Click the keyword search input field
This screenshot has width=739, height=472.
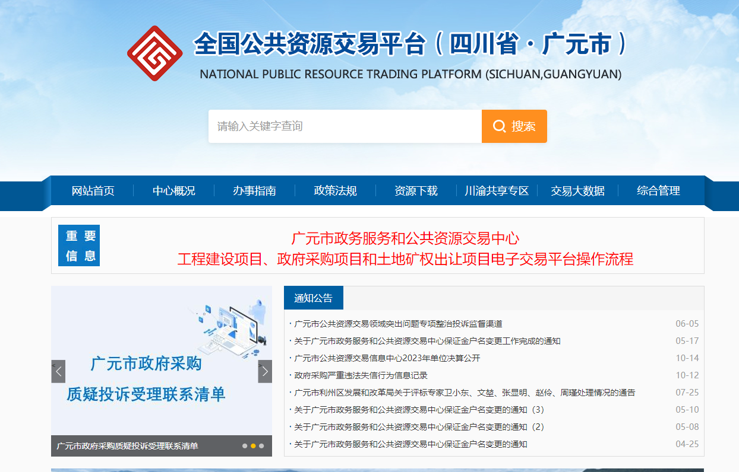pyautogui.click(x=345, y=126)
